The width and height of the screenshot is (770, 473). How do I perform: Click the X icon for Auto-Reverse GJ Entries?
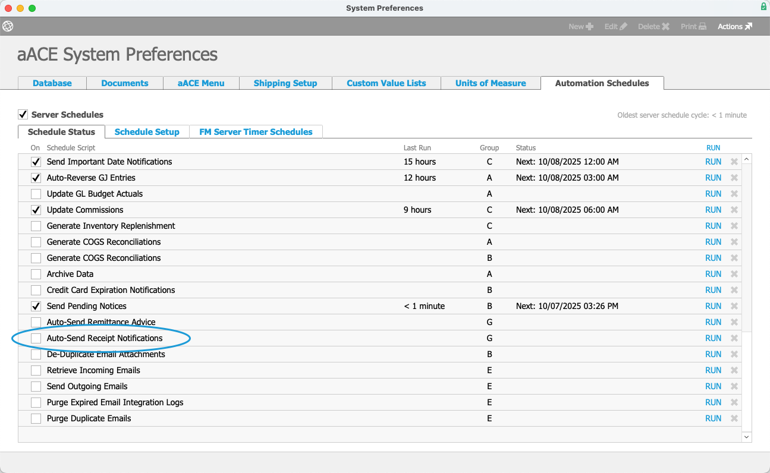tap(734, 178)
